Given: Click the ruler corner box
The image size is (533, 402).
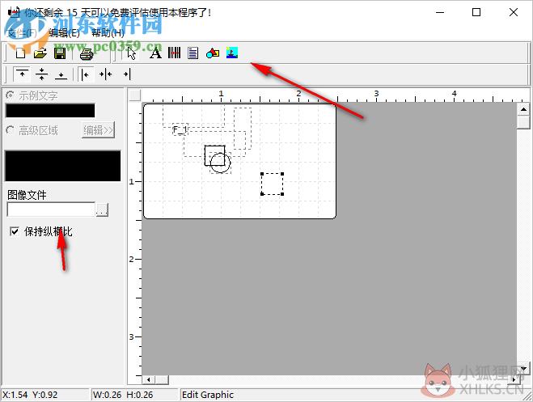Looking at the screenshot, I should point(135,95).
